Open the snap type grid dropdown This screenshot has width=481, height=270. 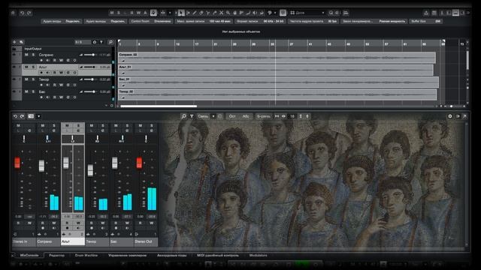click(323, 13)
